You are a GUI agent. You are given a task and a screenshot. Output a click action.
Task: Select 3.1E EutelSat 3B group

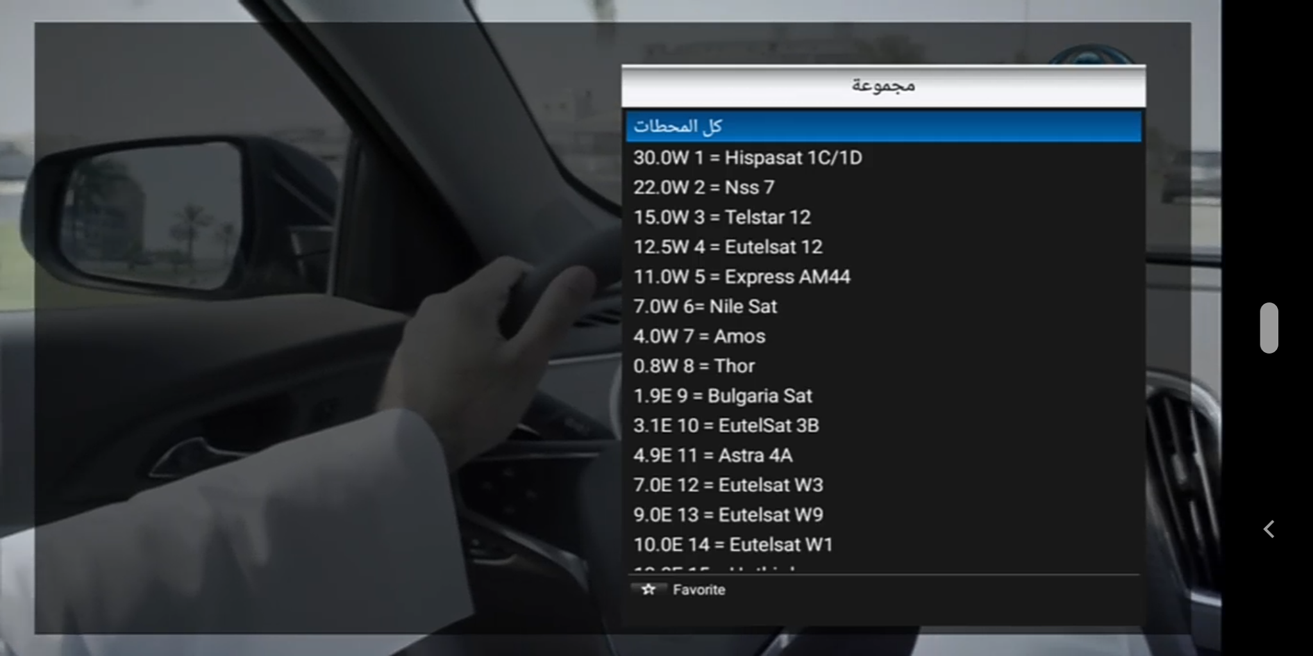(726, 425)
